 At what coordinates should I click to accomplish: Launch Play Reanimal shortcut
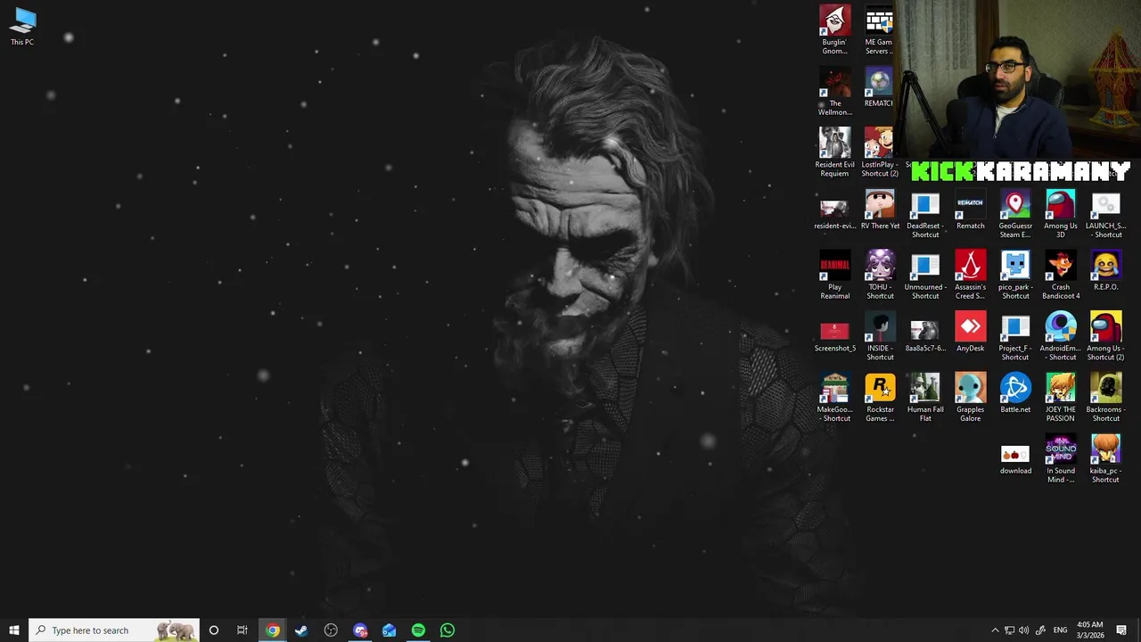(x=834, y=276)
